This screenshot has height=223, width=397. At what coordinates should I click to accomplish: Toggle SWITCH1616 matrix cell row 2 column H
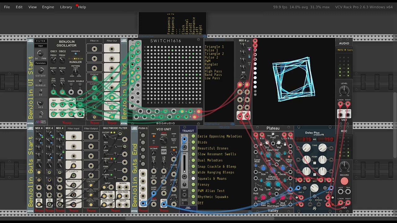pyautogui.click(x=172, y=50)
